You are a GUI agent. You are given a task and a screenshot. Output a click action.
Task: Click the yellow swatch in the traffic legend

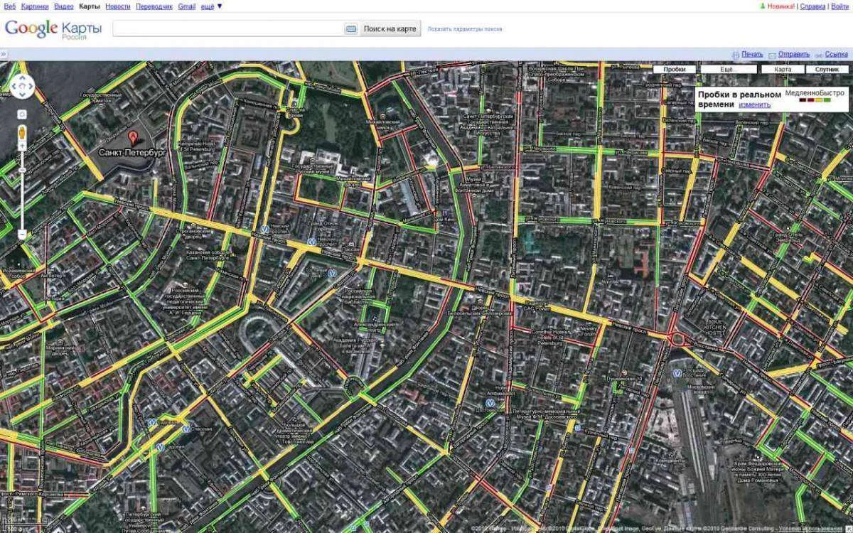(x=819, y=100)
